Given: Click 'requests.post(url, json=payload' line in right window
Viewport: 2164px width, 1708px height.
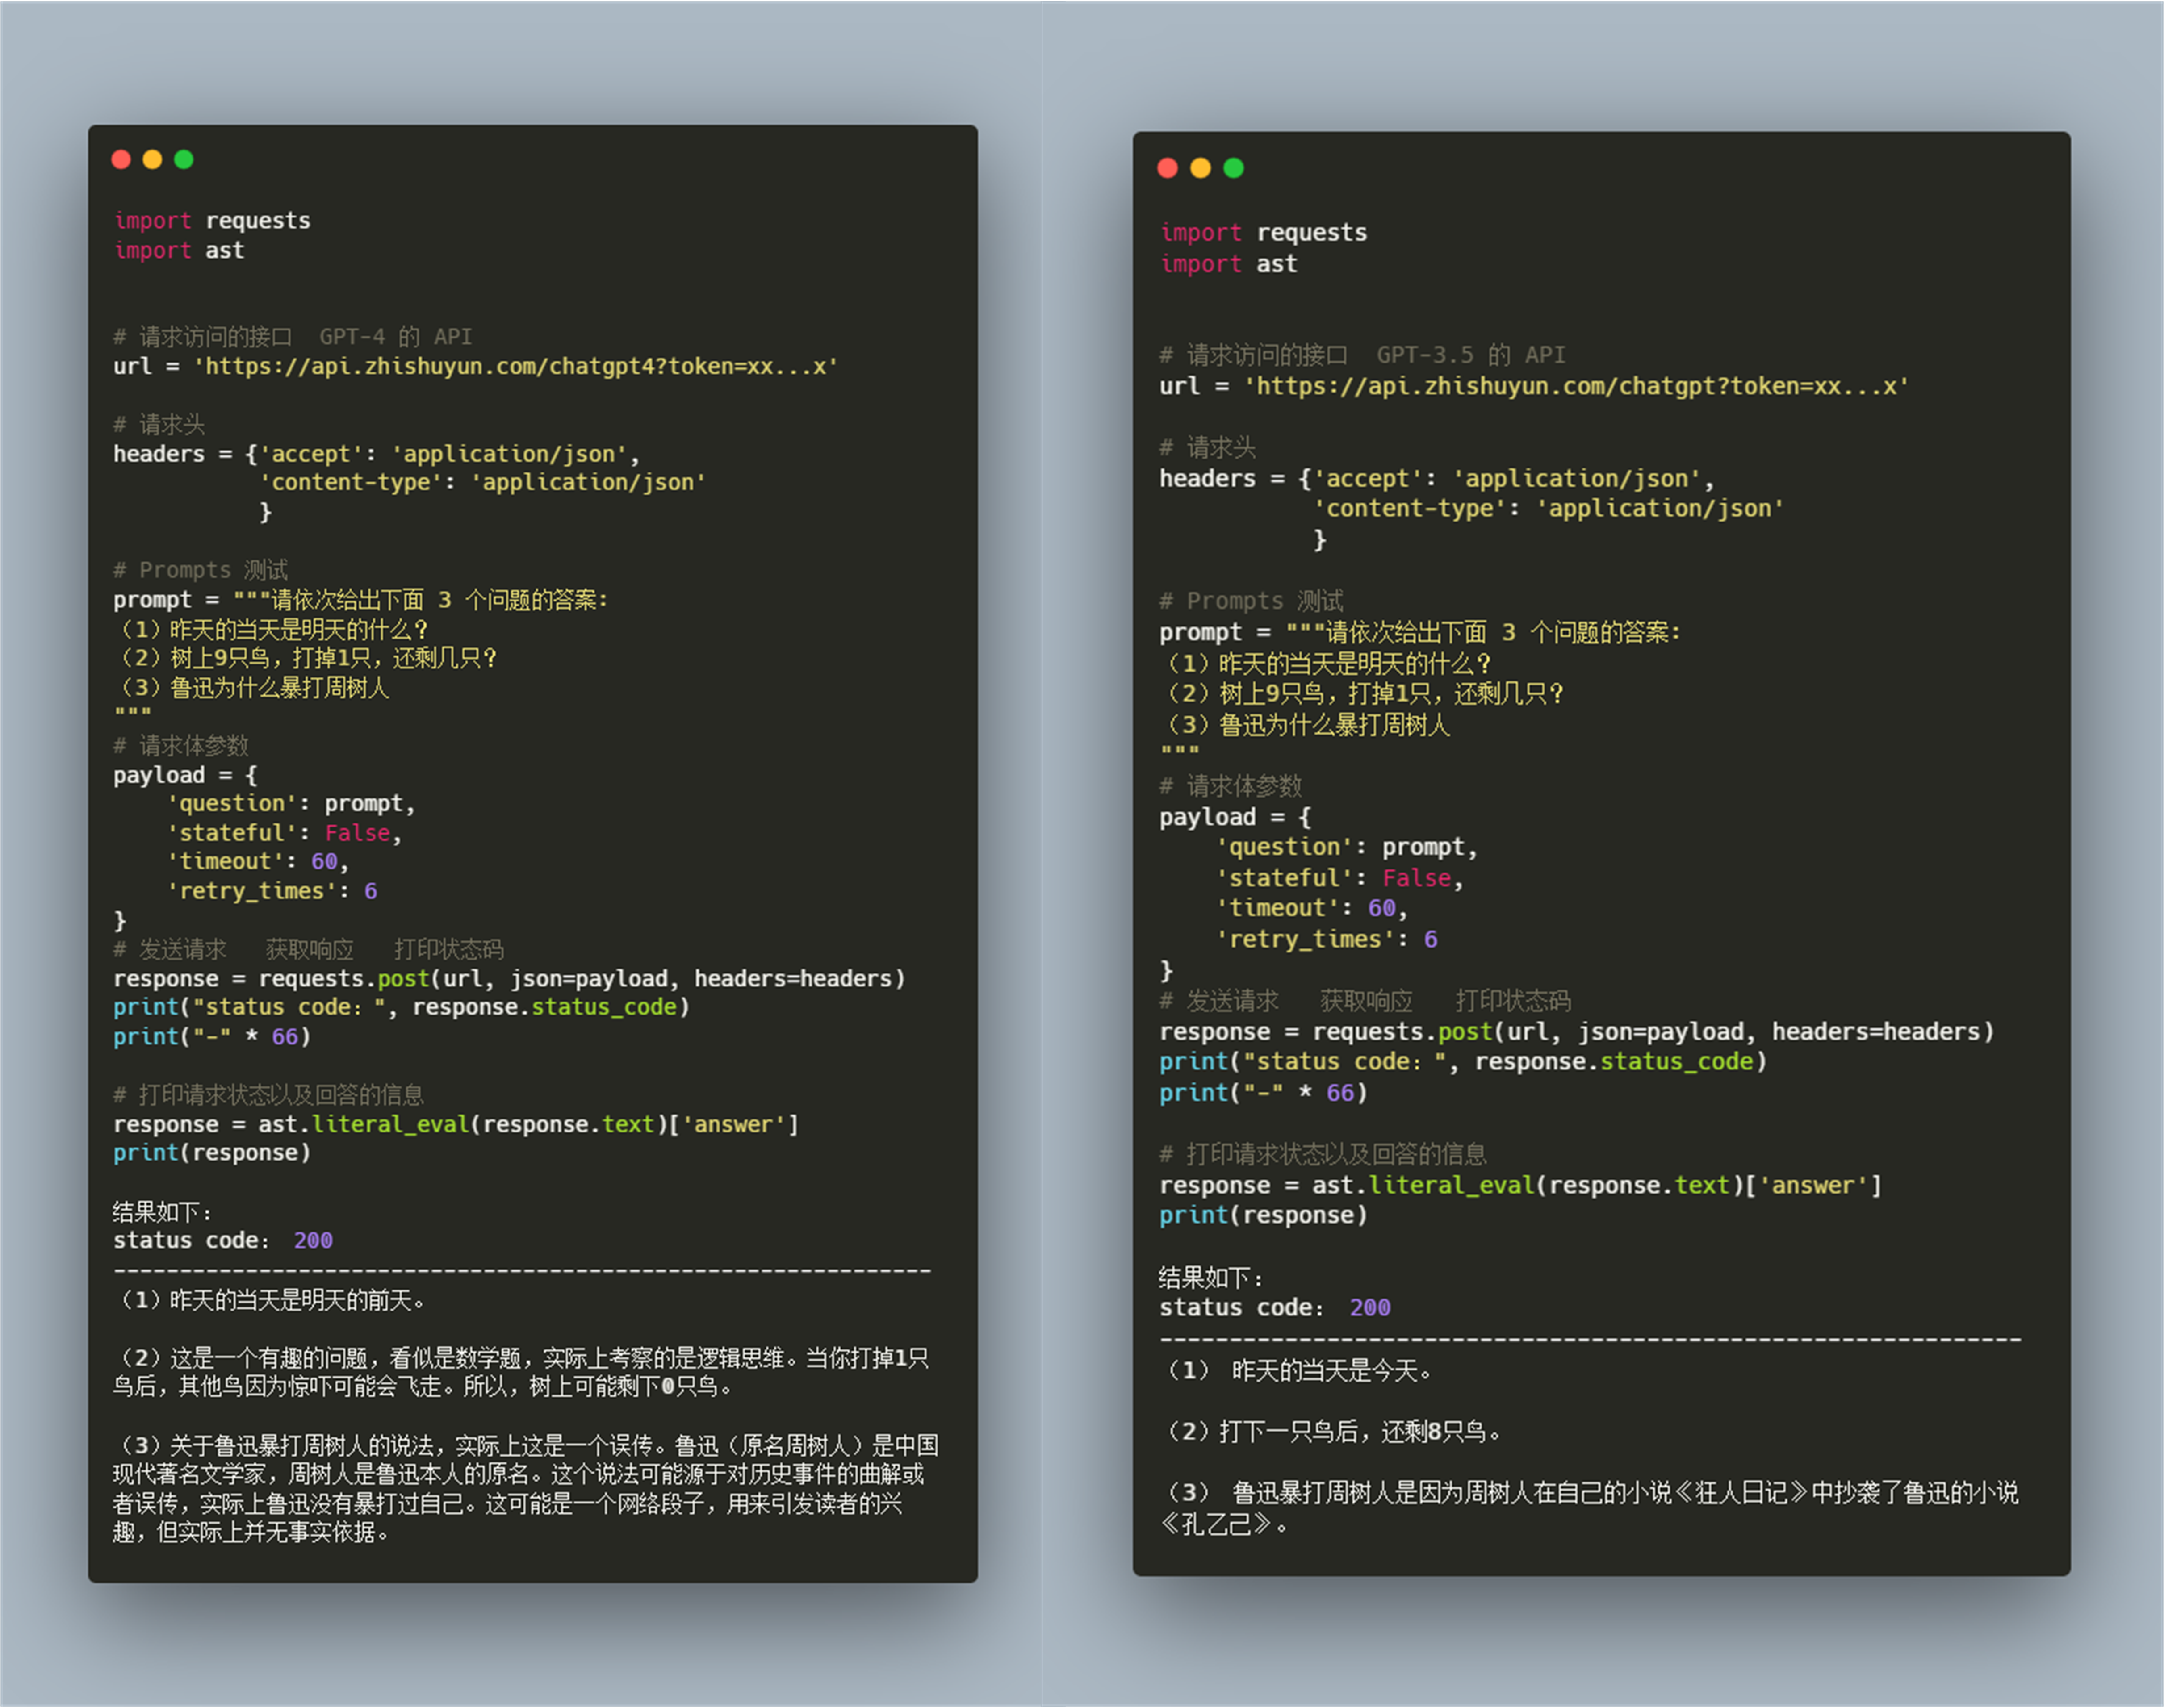Looking at the screenshot, I should click(x=1577, y=1032).
